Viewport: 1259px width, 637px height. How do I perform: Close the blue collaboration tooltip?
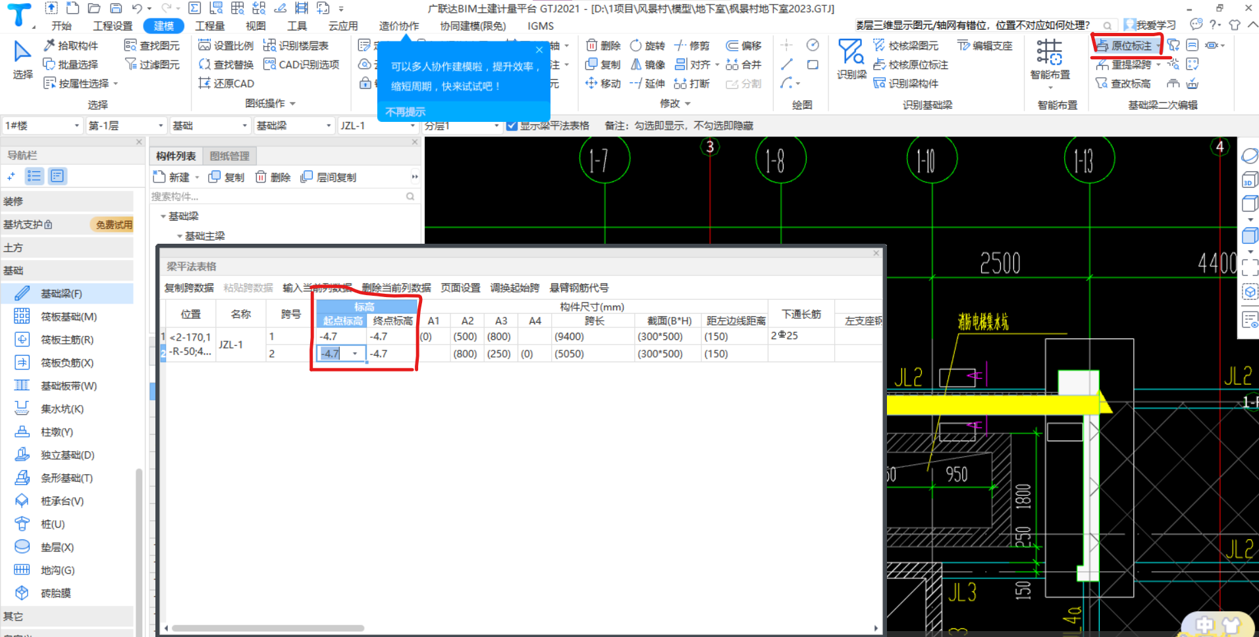pyautogui.click(x=539, y=50)
